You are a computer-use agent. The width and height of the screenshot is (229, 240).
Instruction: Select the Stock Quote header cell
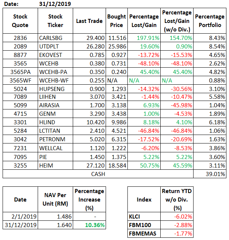[x=20, y=21]
